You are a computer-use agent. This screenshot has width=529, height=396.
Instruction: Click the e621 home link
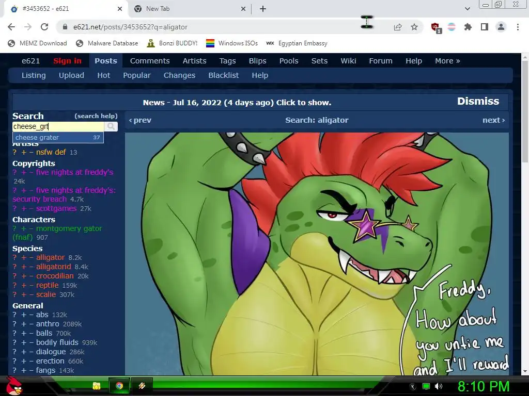(x=30, y=61)
